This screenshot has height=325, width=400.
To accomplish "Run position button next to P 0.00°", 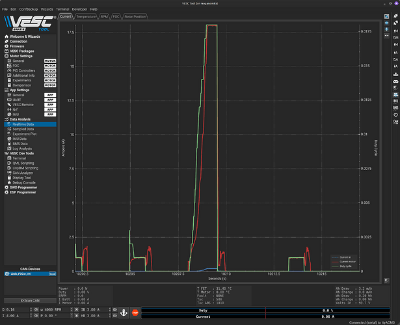I will tap(76, 316).
